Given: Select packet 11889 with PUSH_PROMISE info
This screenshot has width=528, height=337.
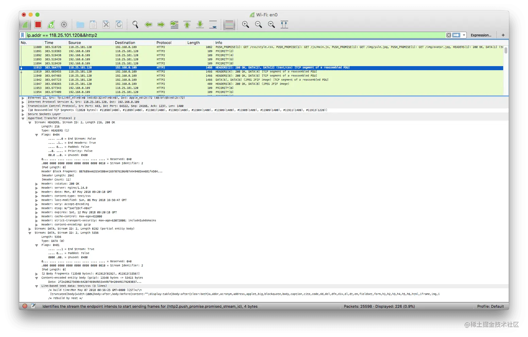Looking at the screenshot, I should (261, 47).
